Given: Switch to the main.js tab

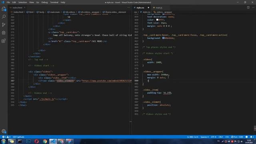Looking at the screenshot, I should [x=159, y=8].
